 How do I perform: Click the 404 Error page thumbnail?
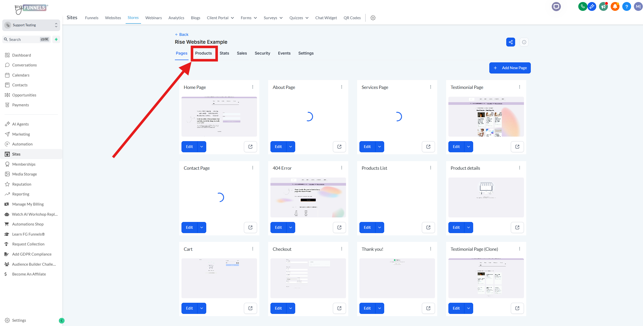tap(308, 197)
